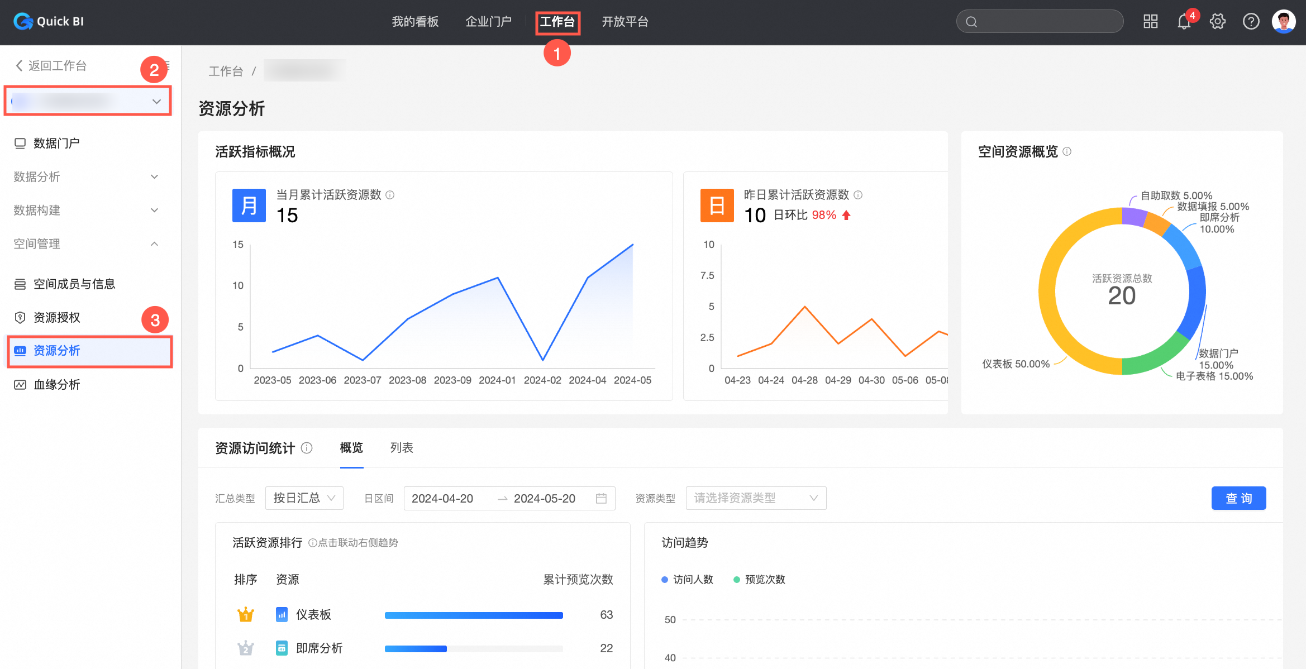Open the settings gear icon
The height and width of the screenshot is (669, 1306).
tap(1217, 21)
